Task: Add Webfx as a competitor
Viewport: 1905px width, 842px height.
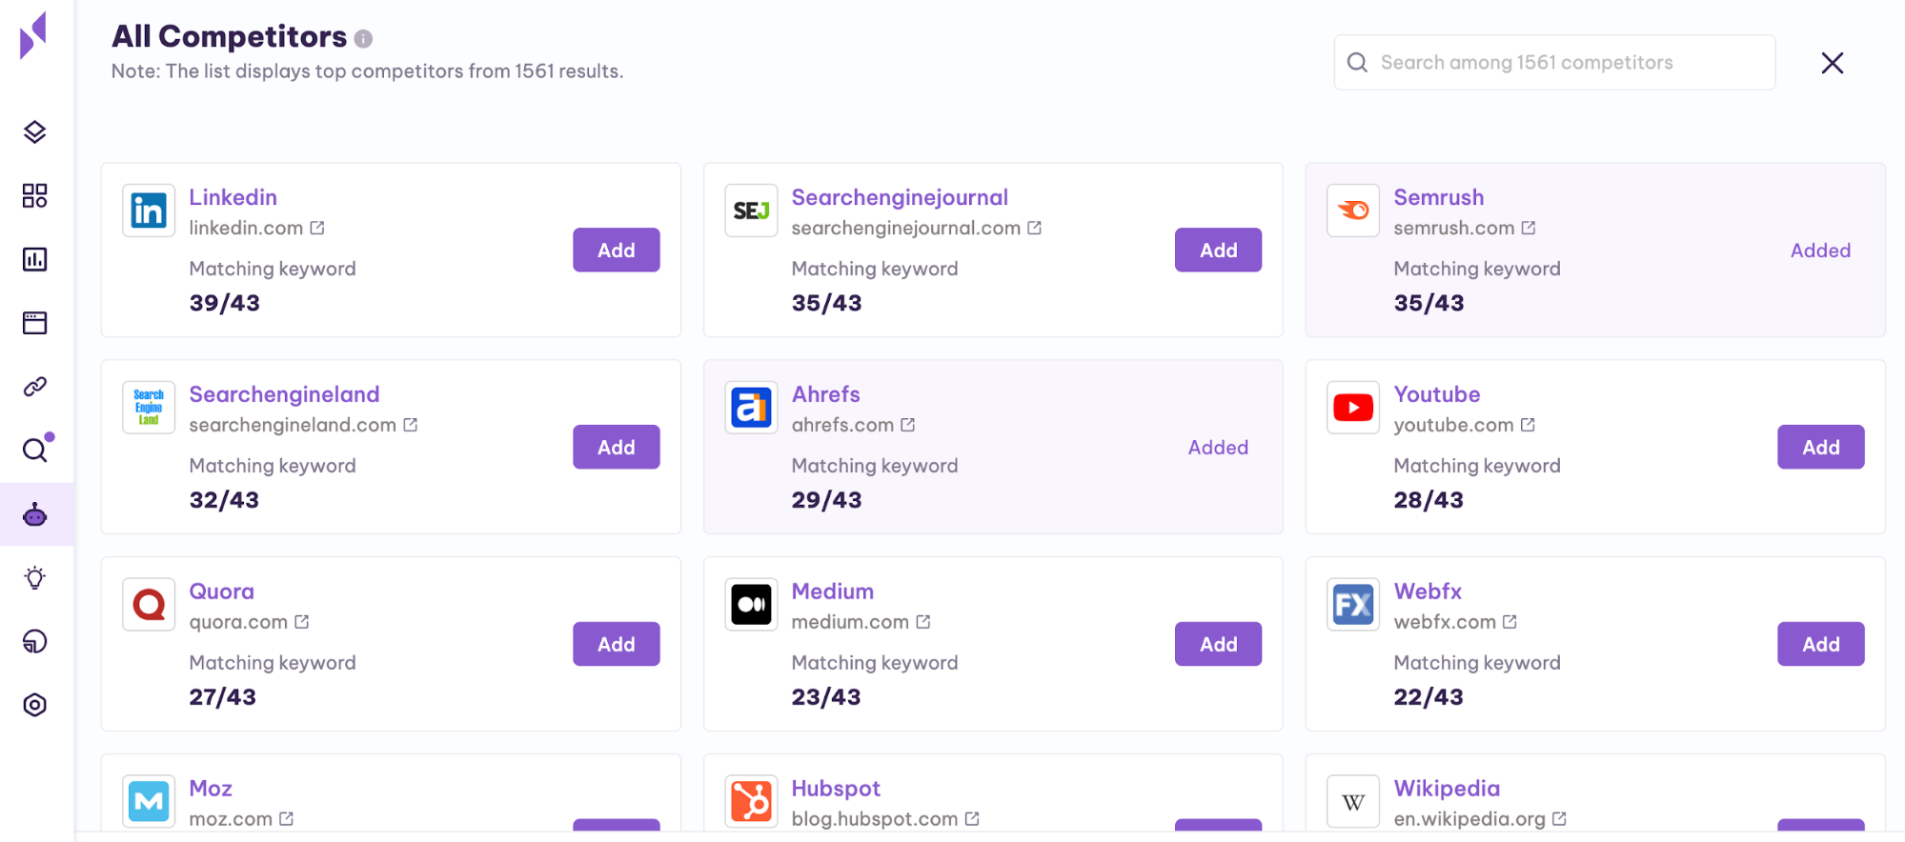Action: pos(1821,645)
